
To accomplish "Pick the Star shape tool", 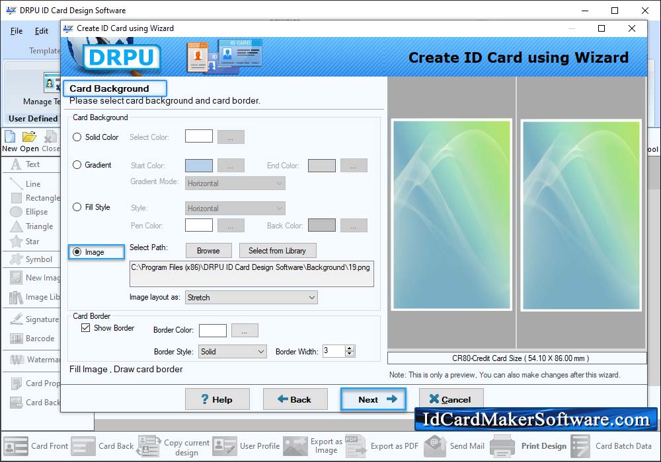I will [25, 242].
